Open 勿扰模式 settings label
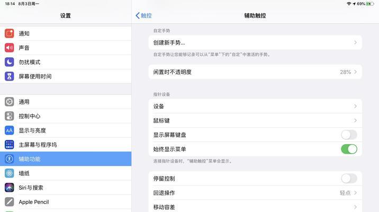The height and width of the screenshot is (212, 379). pos(30,62)
